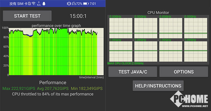Tap the Max 222,921GIPS value

click(x=19, y=89)
